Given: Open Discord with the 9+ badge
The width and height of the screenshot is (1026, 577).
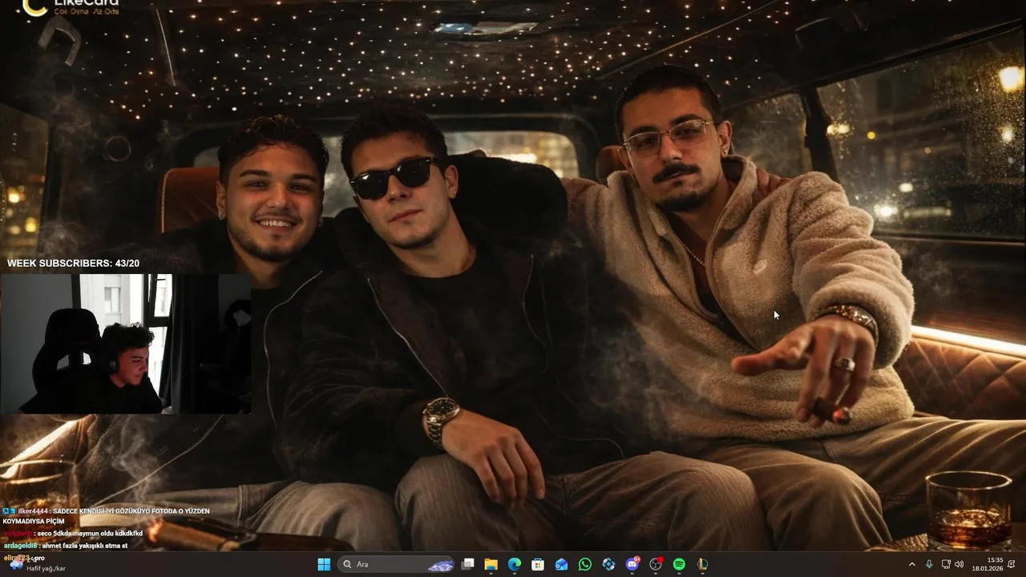Looking at the screenshot, I should click(632, 564).
